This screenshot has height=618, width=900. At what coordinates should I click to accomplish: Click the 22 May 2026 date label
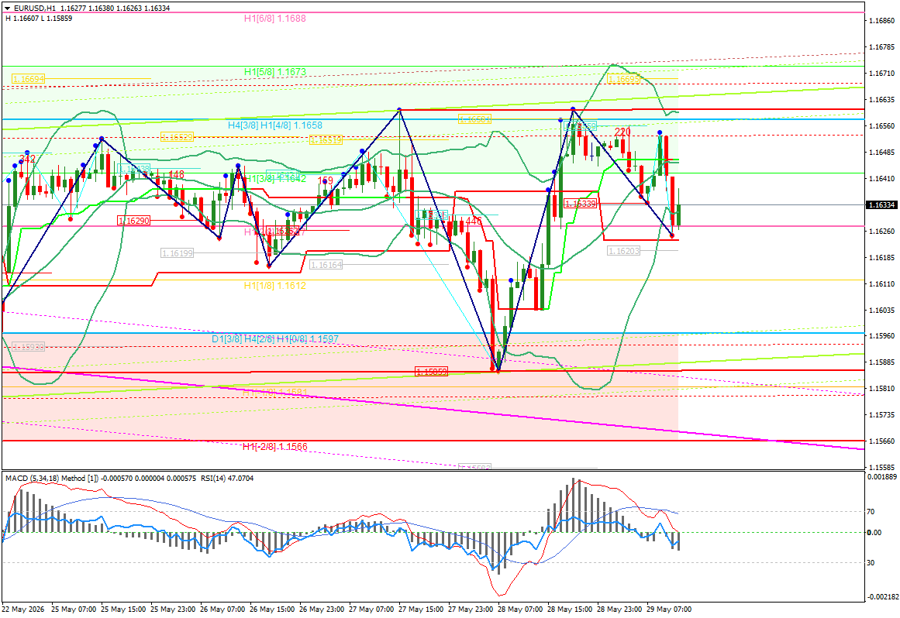pos(23,609)
